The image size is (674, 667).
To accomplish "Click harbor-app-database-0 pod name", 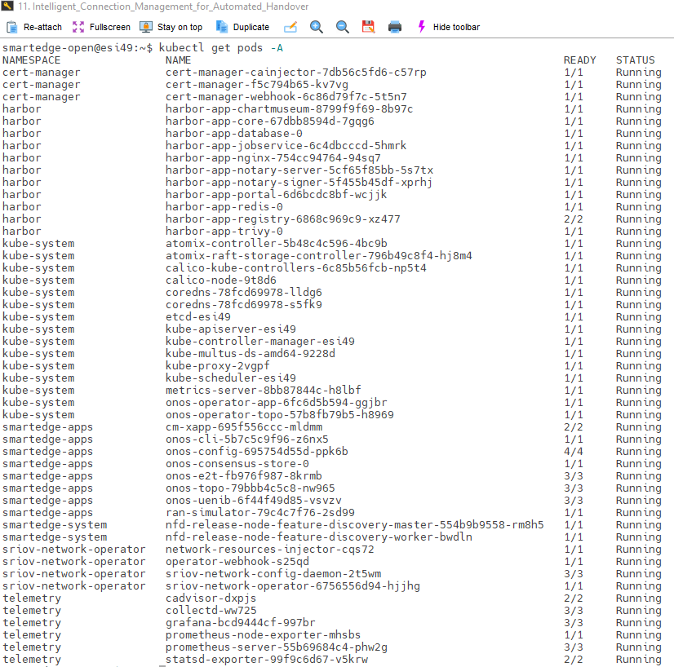I will click(234, 134).
